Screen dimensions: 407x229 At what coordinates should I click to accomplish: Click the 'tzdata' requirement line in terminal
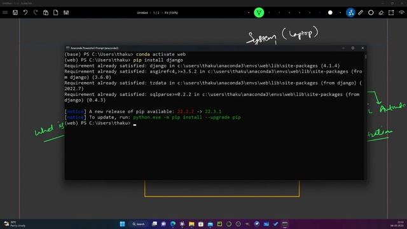click(213, 86)
